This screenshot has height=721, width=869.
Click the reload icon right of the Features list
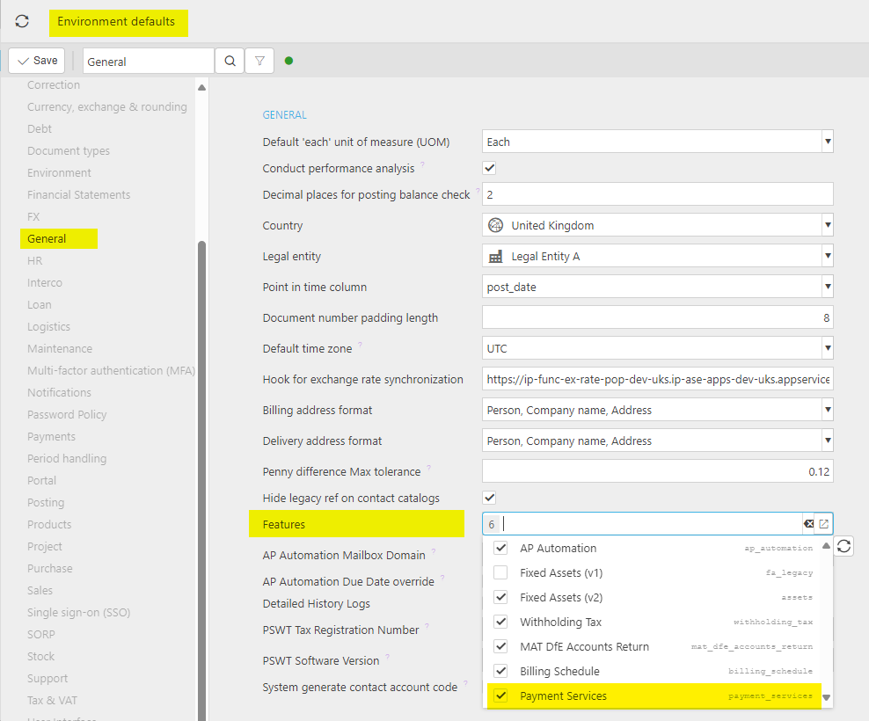tap(843, 547)
